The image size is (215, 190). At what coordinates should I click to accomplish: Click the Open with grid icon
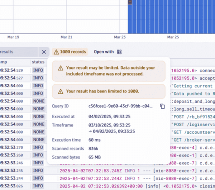119,52
